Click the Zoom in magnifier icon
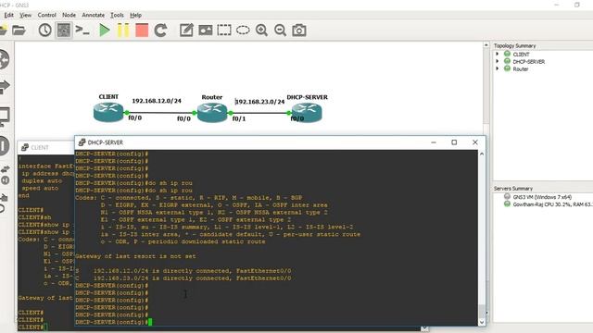 pyautogui.click(x=261, y=31)
